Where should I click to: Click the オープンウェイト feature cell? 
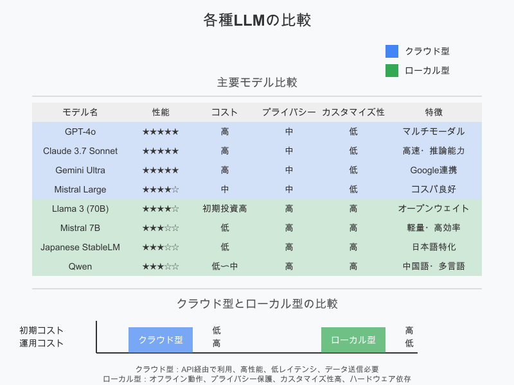coord(434,209)
